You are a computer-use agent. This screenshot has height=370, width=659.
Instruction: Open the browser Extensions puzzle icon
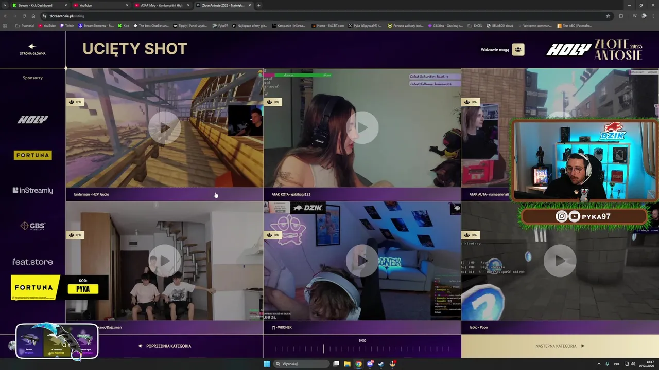(621, 16)
